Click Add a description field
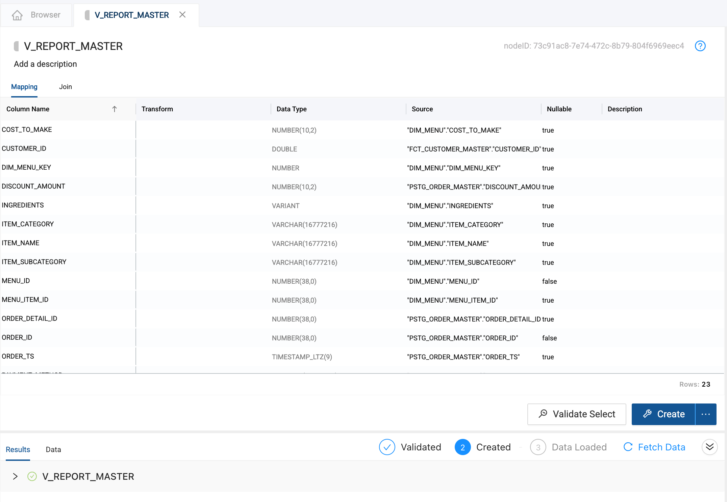The image size is (727, 502). [x=45, y=64]
